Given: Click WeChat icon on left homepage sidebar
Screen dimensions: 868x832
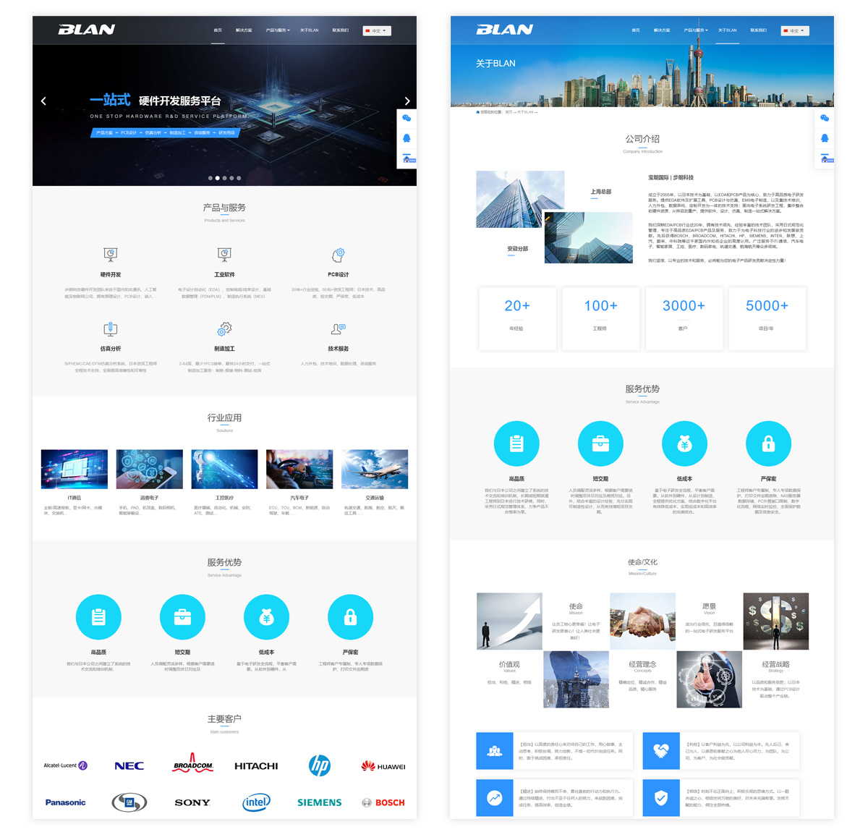Looking at the screenshot, I should [x=407, y=118].
